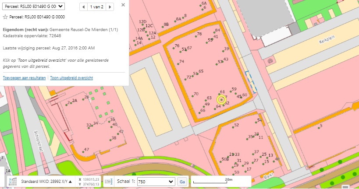Go to previous result in popup
Screen dimensions: 359x189
84,7
